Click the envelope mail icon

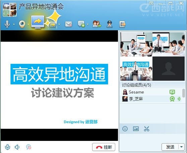(69, 24)
